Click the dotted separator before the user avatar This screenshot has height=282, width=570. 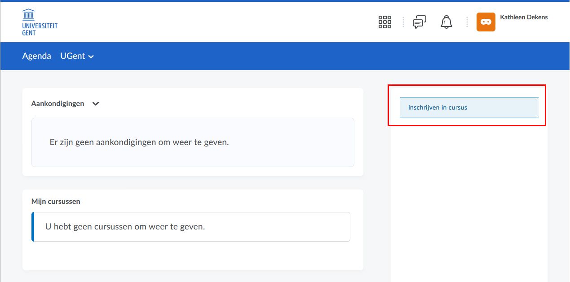tap(467, 22)
